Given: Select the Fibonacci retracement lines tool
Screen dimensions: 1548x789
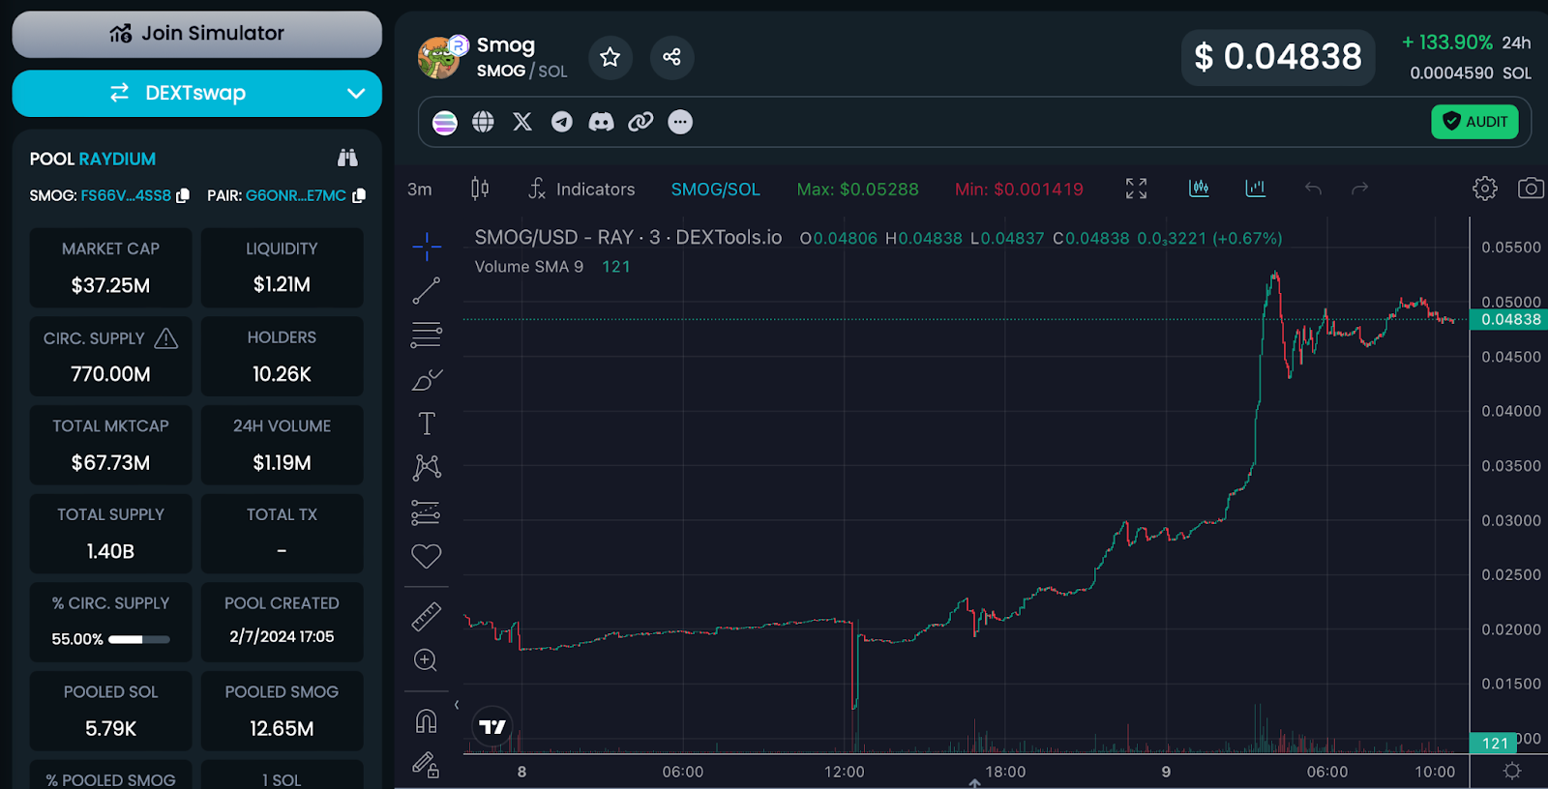Looking at the screenshot, I should point(427,335).
